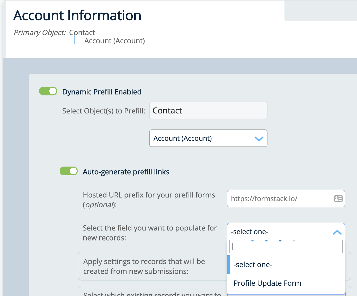
Task: Select Contact next to Primary Object
Action: coord(82,32)
